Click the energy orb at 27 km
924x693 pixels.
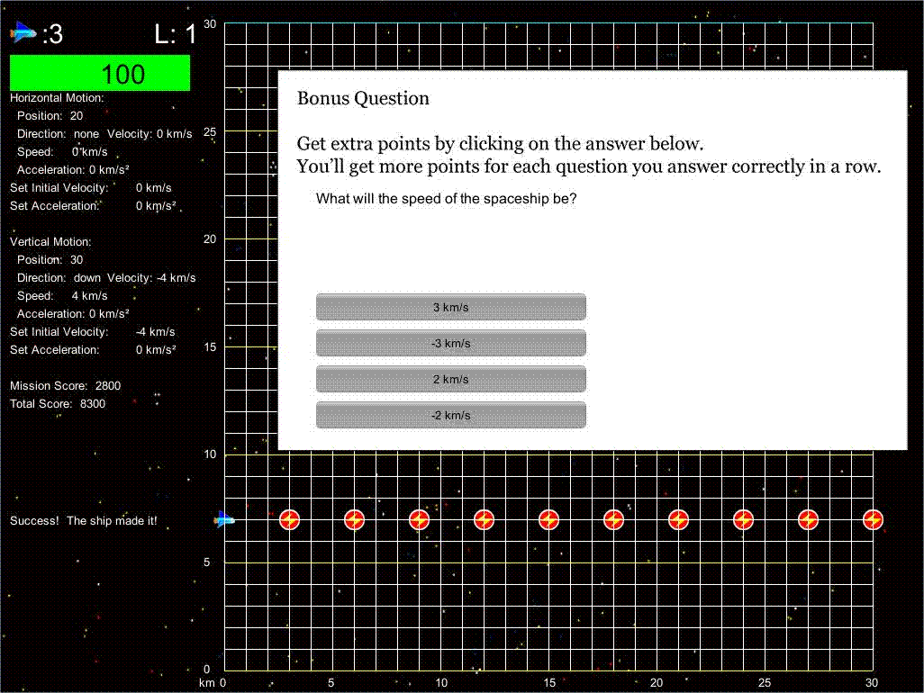(808, 520)
